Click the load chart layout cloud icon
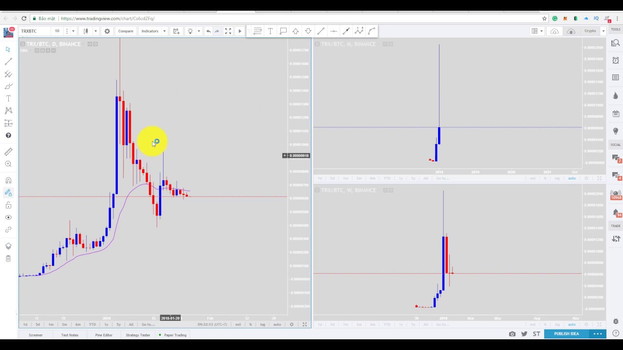The image size is (623, 350). point(554,31)
